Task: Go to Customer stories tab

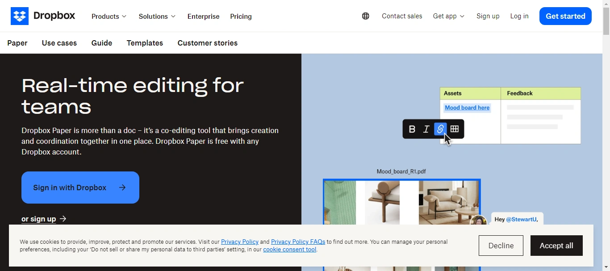Action: pos(208,43)
